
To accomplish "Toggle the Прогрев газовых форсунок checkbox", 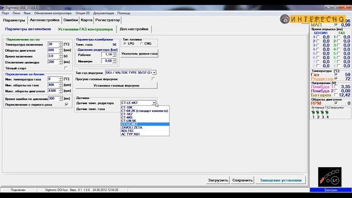I will 153,79.
